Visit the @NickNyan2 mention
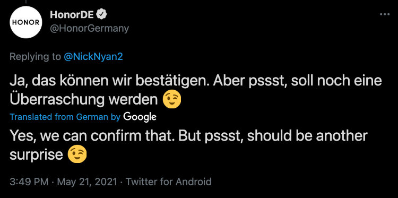The width and height of the screenshot is (398, 198). pos(93,57)
